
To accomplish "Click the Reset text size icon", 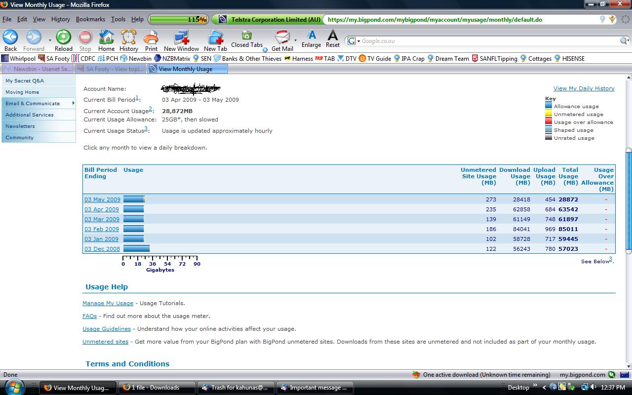I will coord(333,36).
